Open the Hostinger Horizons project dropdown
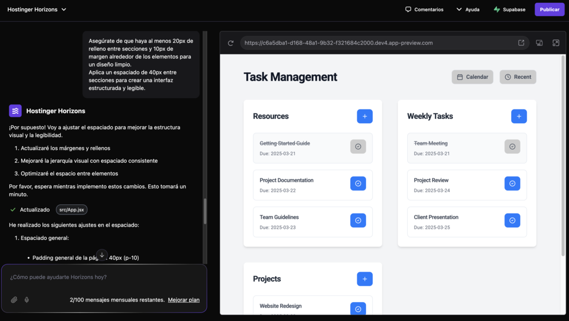The image size is (569, 321). point(37,9)
